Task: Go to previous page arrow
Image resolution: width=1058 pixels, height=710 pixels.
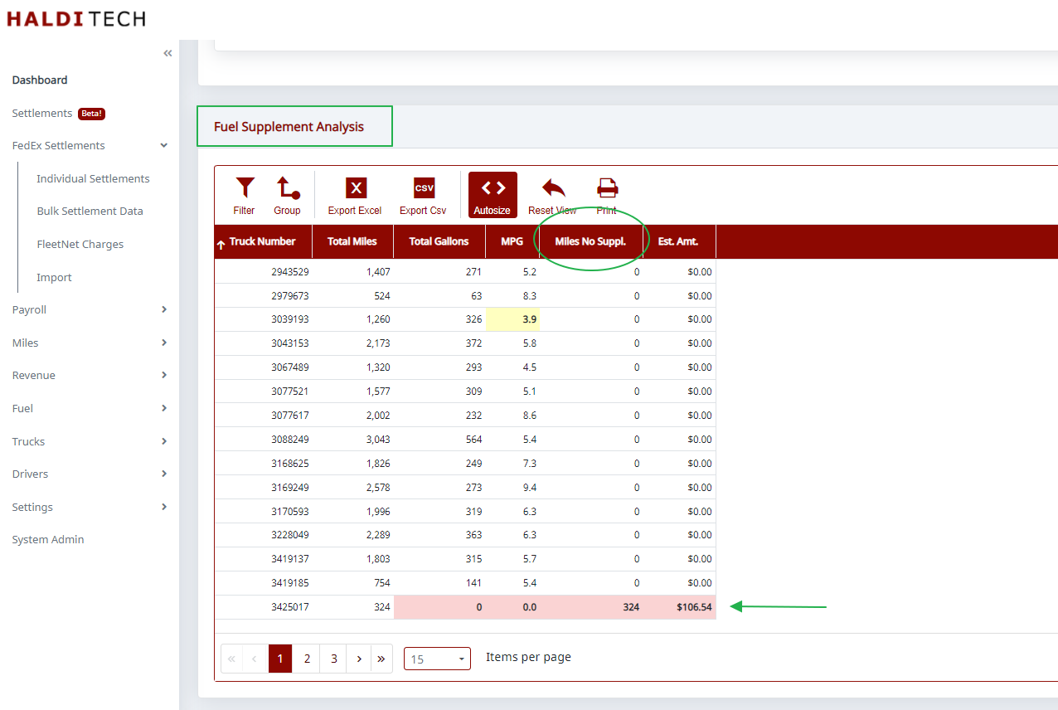Action: (x=255, y=659)
